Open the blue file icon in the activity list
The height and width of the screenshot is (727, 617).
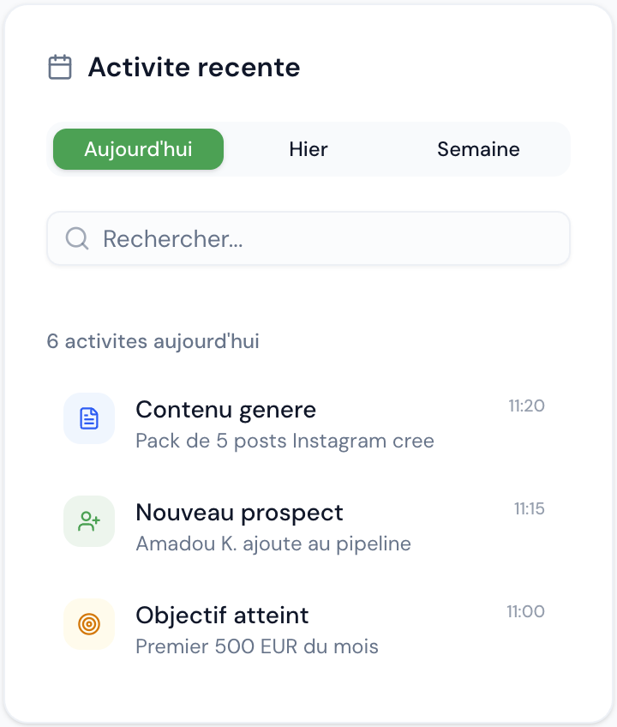89,418
